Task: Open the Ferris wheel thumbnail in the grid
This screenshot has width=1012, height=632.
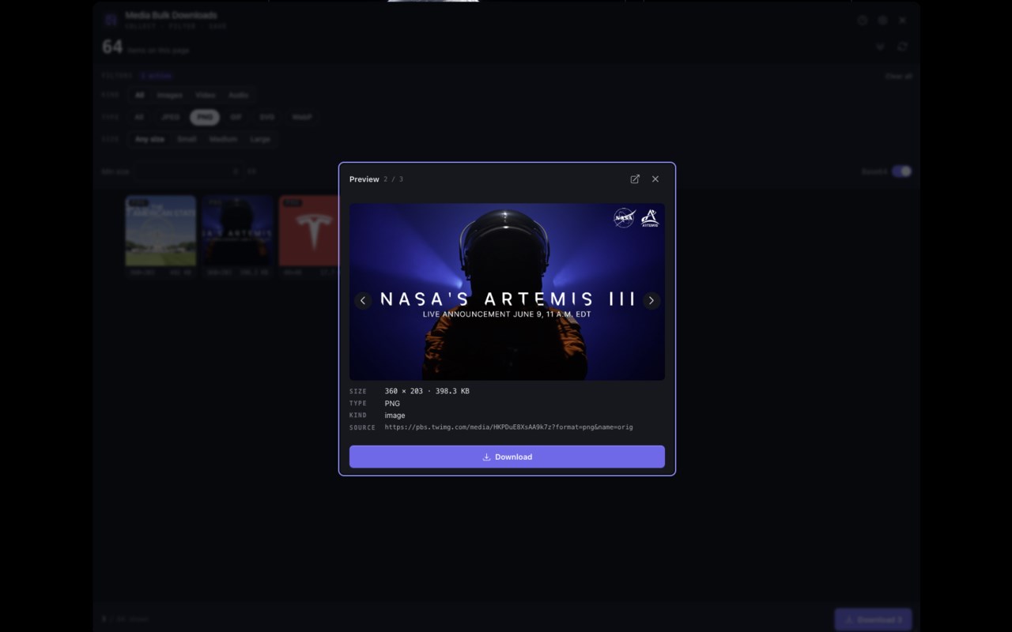Action: pos(160,231)
